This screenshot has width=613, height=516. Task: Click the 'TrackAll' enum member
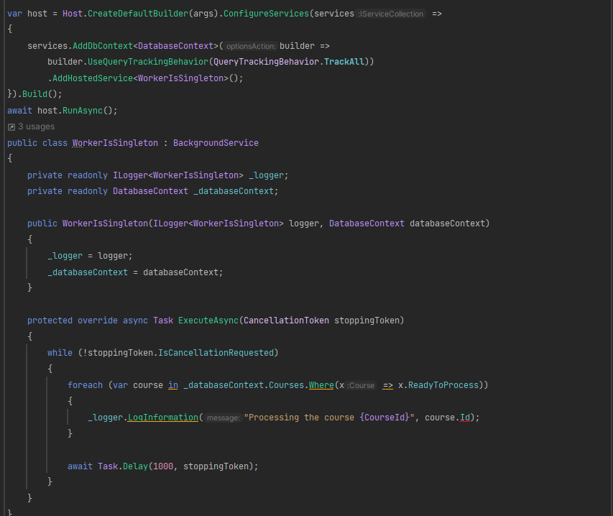click(344, 62)
